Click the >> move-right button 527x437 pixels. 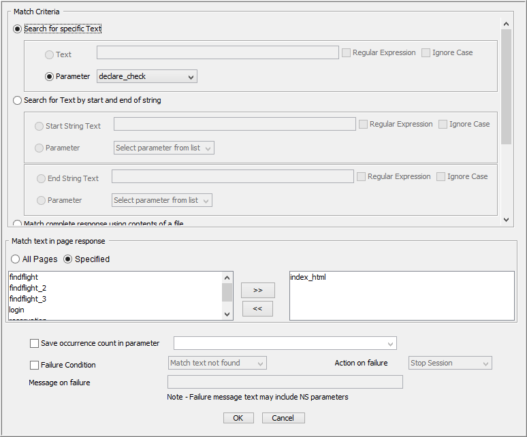[x=258, y=290]
